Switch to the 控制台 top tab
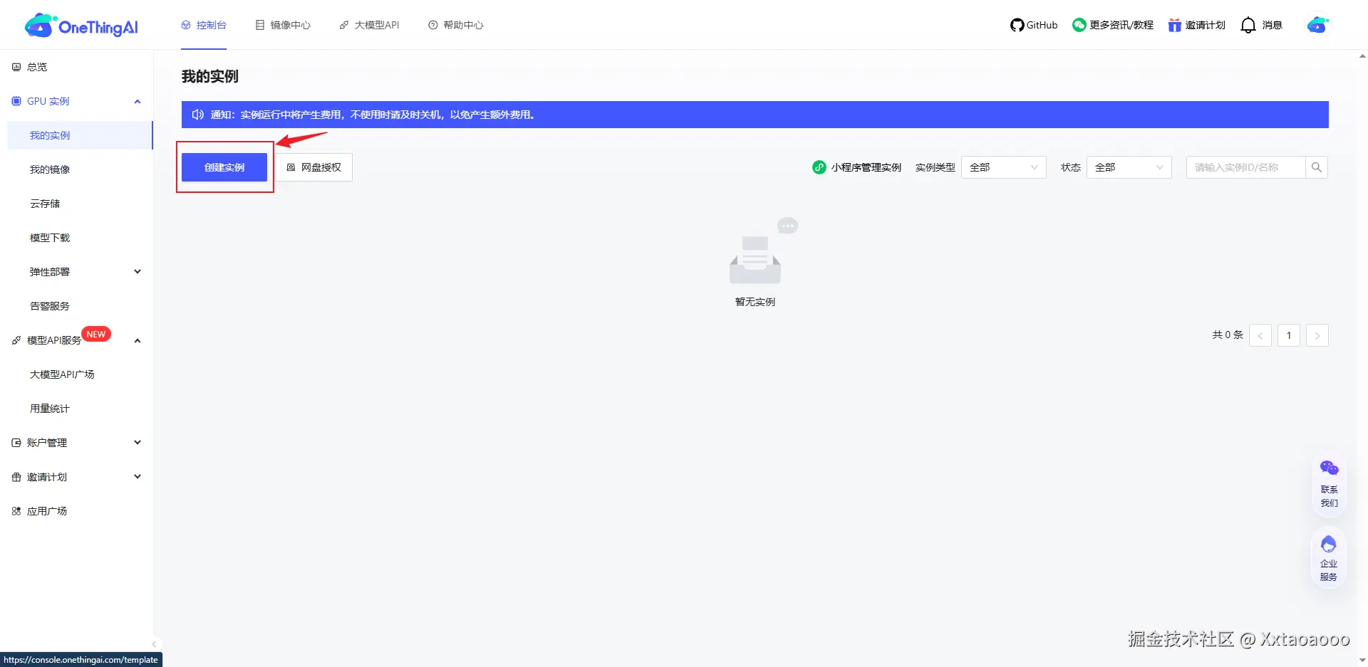 pos(204,25)
